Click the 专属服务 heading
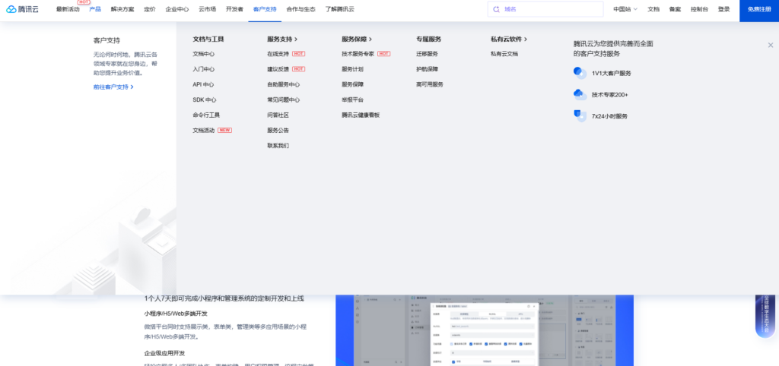The width and height of the screenshot is (779, 366). [x=429, y=39]
